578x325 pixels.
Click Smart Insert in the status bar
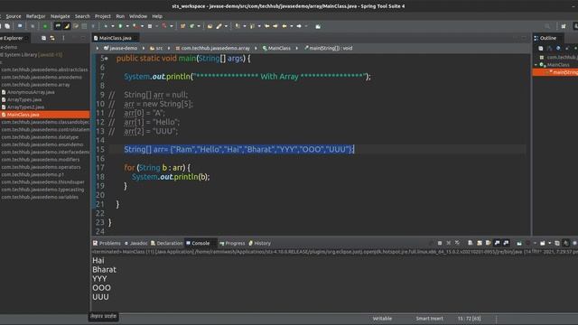[x=430, y=319]
